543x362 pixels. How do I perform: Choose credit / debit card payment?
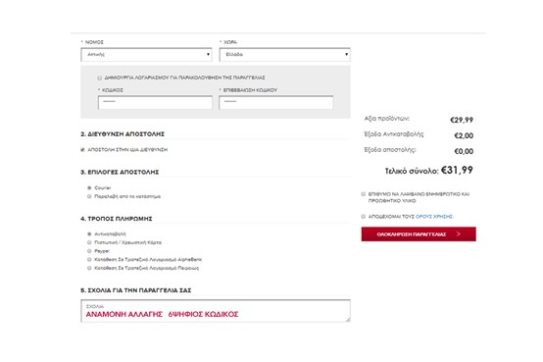(89, 242)
